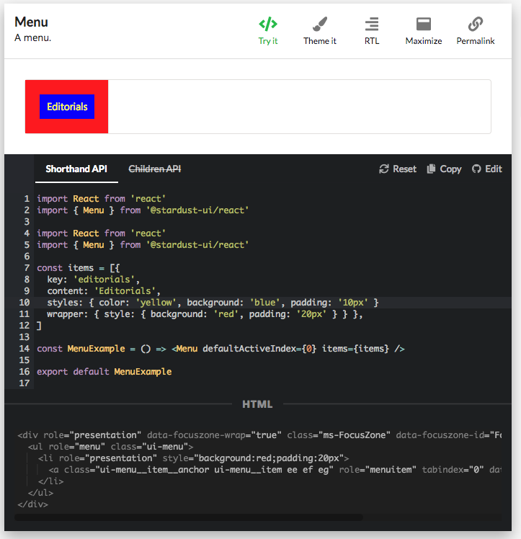Click horizontal scrollbar under HTML output
Image resolution: width=521 pixels, height=539 pixels.
coord(188,517)
